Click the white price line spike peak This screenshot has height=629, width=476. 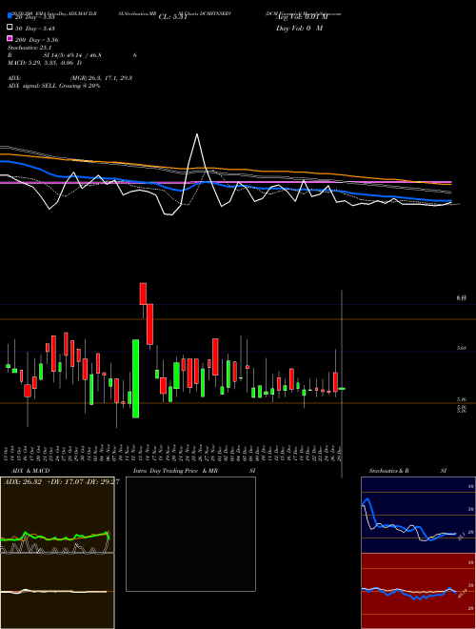coord(197,134)
